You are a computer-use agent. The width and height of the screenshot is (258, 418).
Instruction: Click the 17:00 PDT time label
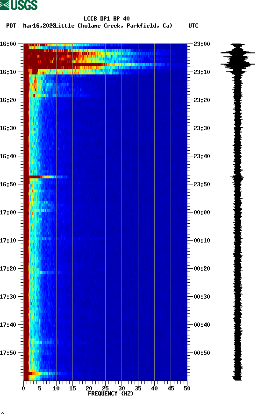[x=8, y=213]
